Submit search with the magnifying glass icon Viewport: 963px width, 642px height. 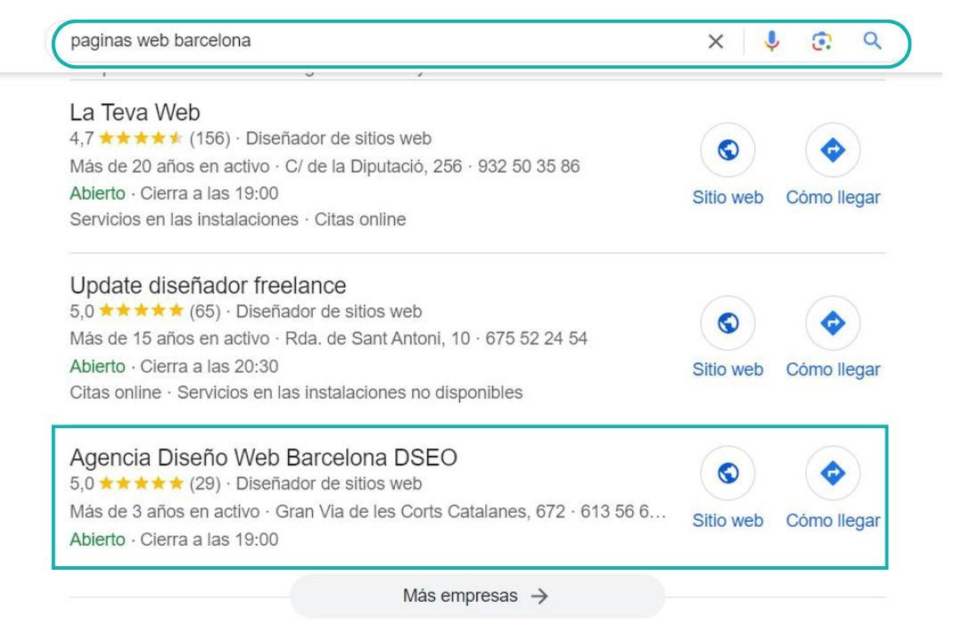[872, 41]
